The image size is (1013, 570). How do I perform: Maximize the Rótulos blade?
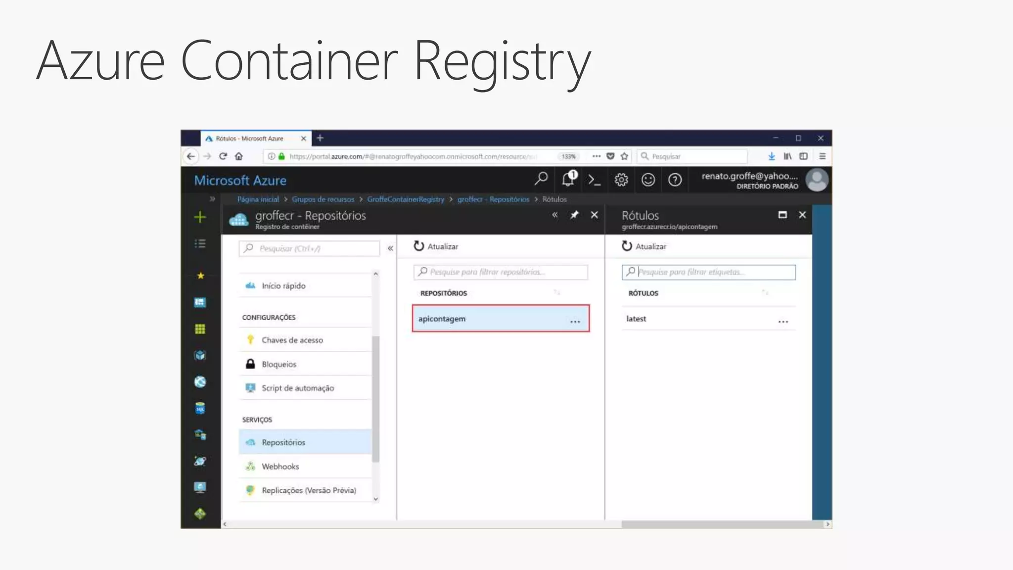[783, 215]
